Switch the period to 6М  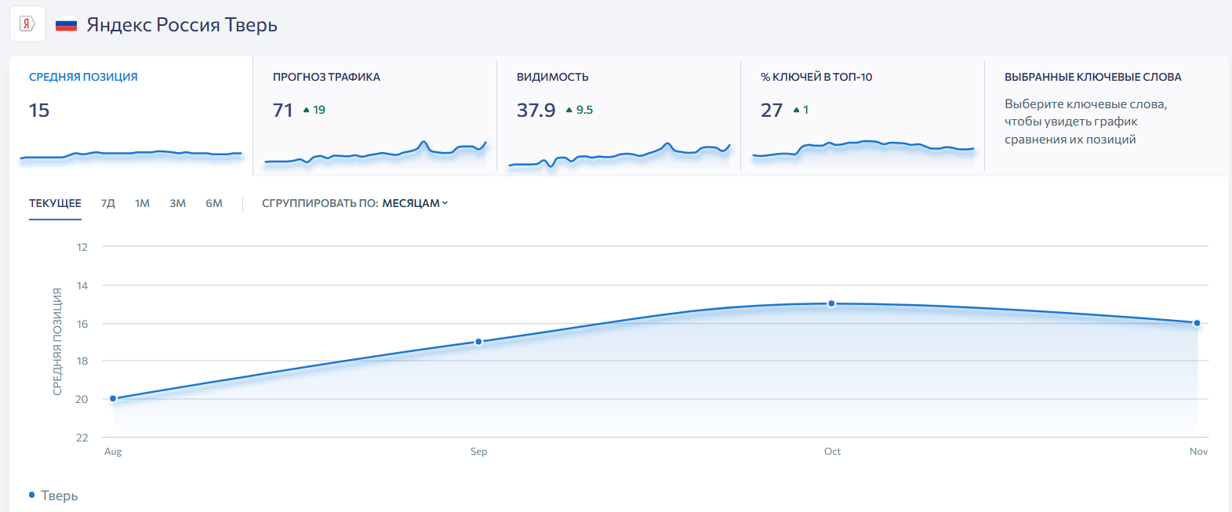click(x=214, y=204)
